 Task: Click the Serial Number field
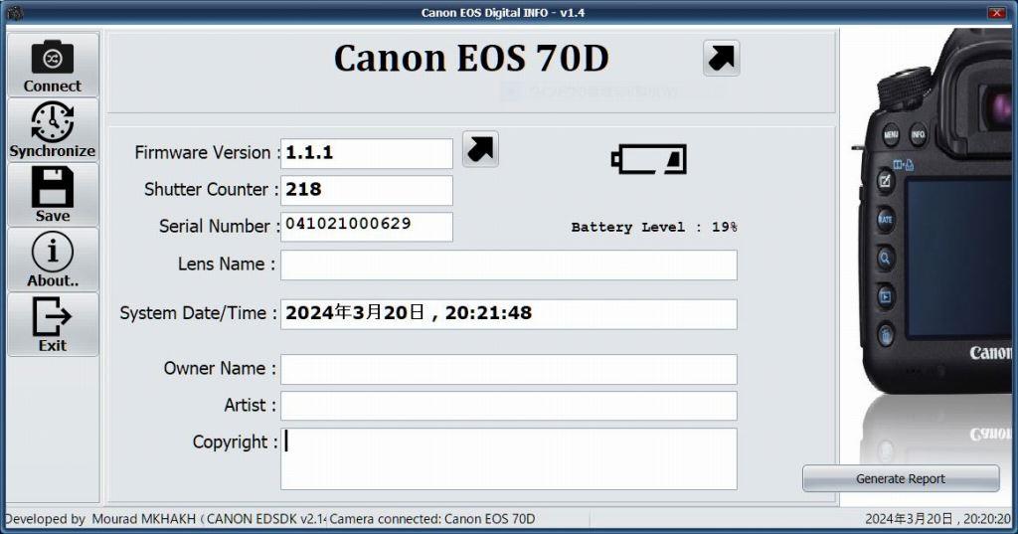click(x=366, y=227)
